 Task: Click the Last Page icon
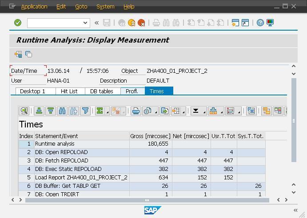point(220,23)
